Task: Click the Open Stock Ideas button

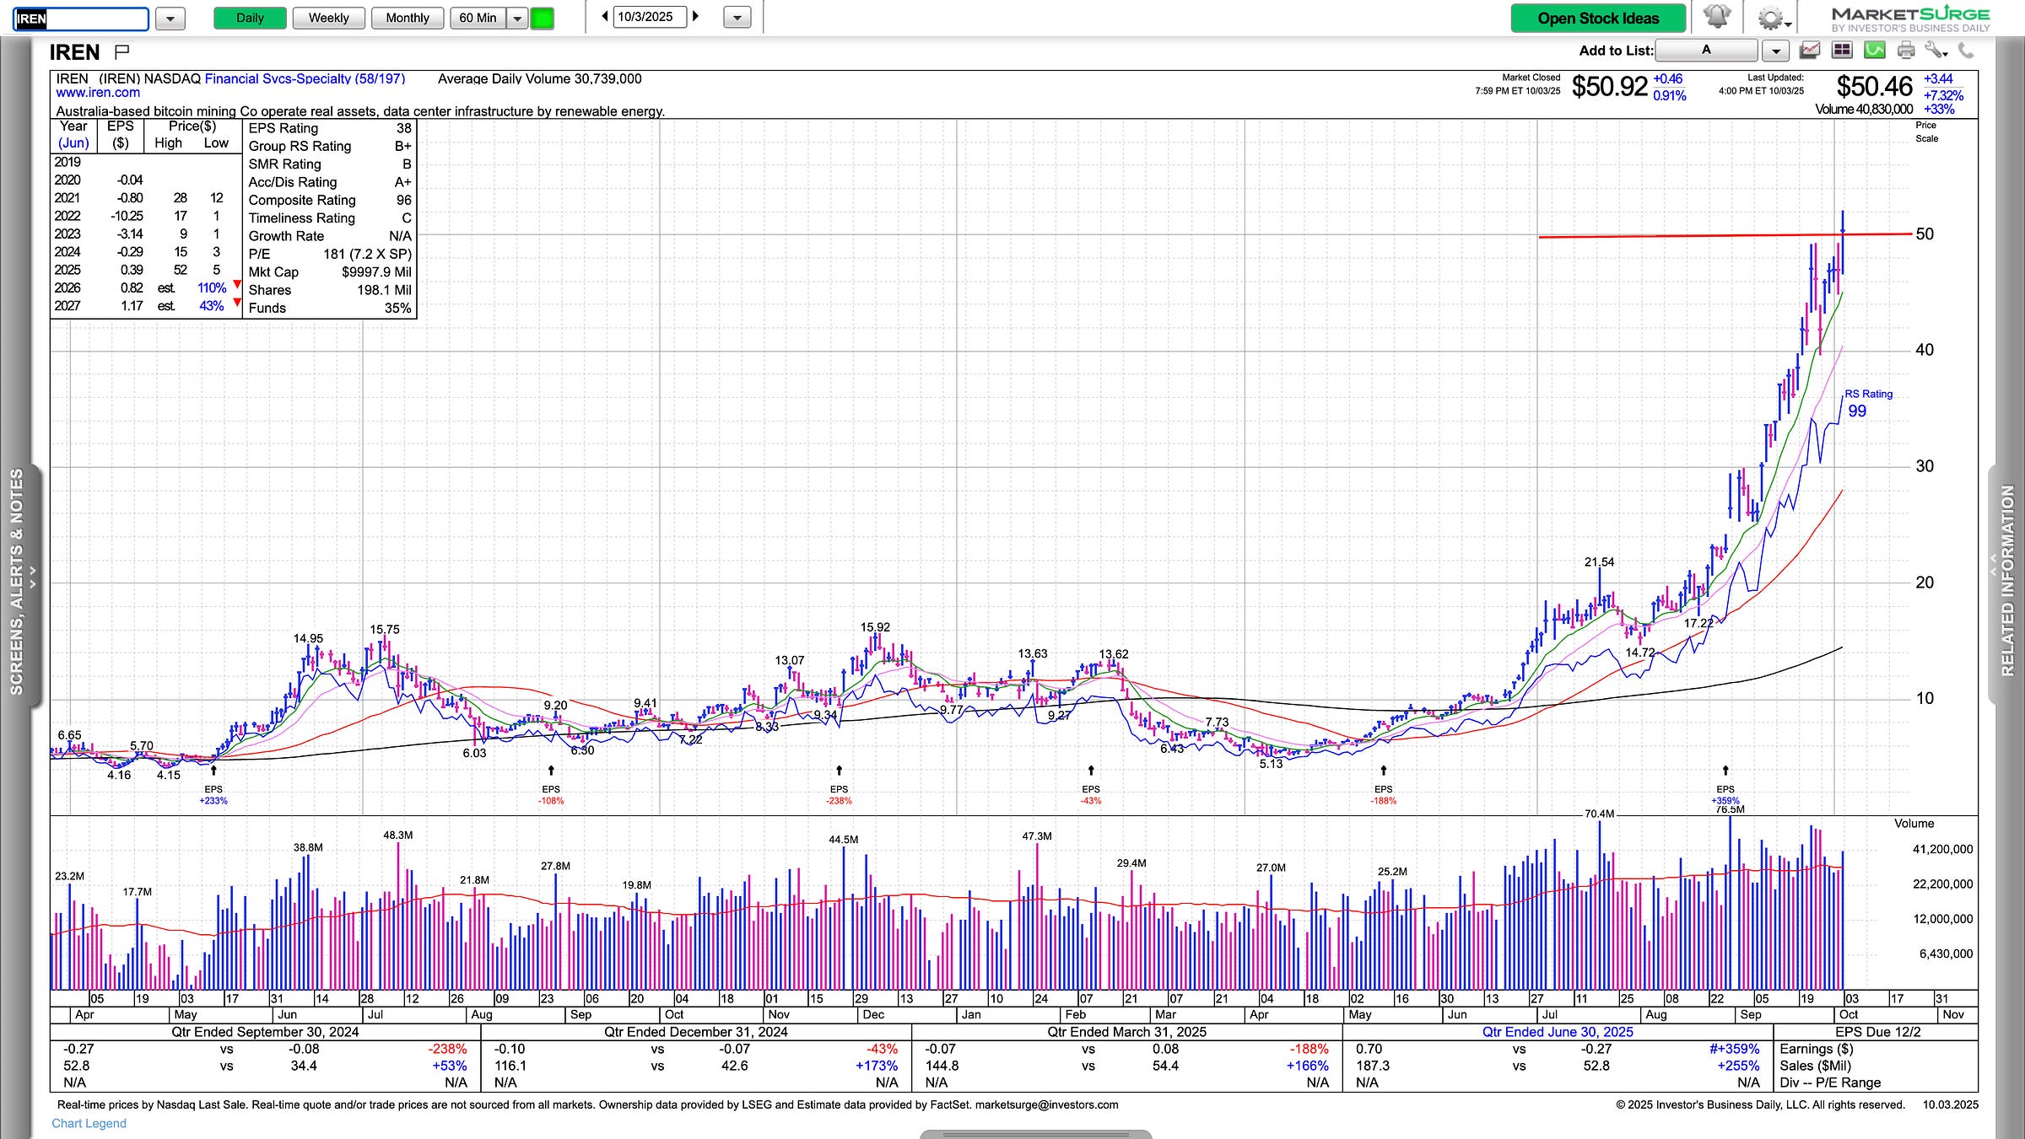Action: pyautogui.click(x=1597, y=18)
